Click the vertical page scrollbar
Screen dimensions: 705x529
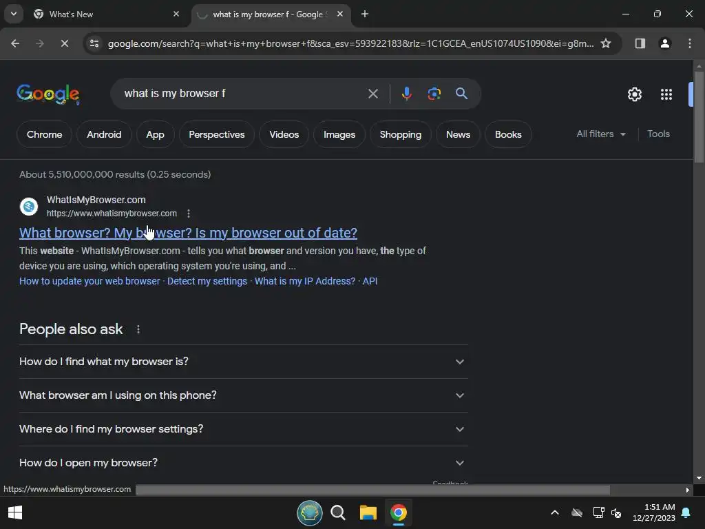pos(699,117)
